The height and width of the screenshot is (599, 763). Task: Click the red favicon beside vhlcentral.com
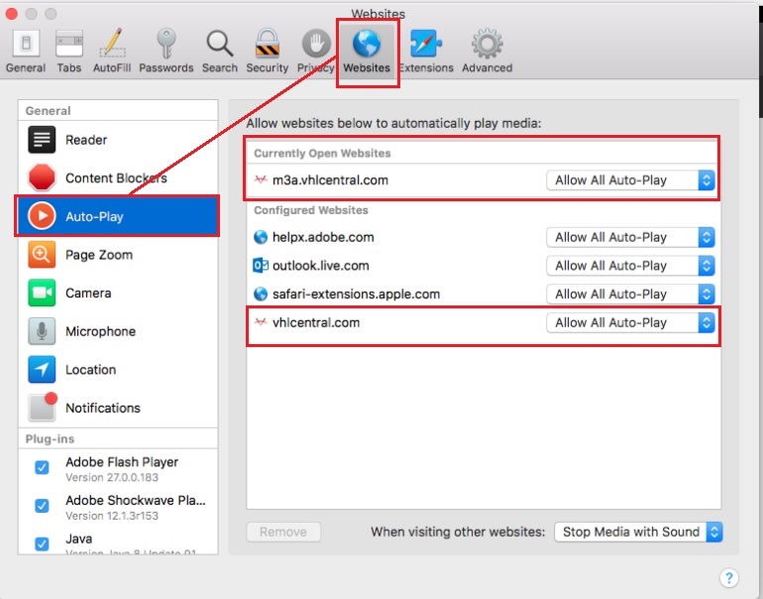pos(261,322)
